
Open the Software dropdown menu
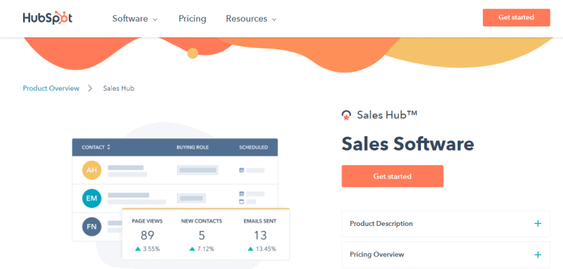(134, 19)
